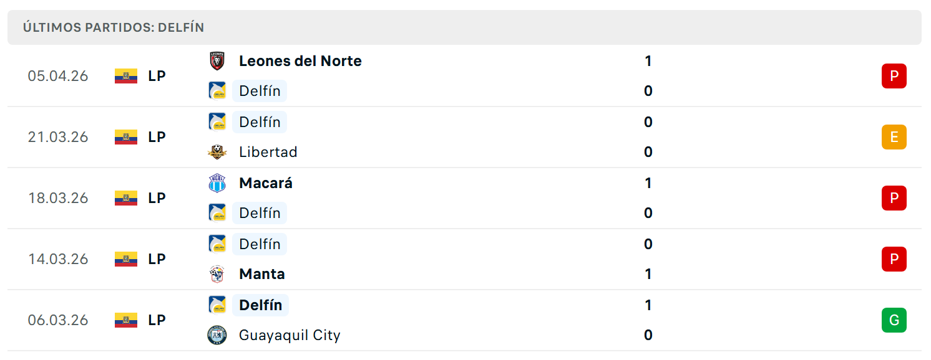Image resolution: width=931 pixels, height=360 pixels.
Task: Click the Libertad team crest icon
Action: [217, 152]
